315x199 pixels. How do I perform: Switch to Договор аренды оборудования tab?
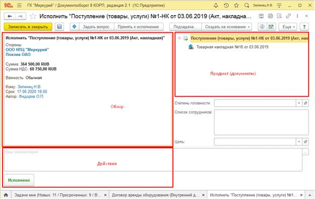155,195
